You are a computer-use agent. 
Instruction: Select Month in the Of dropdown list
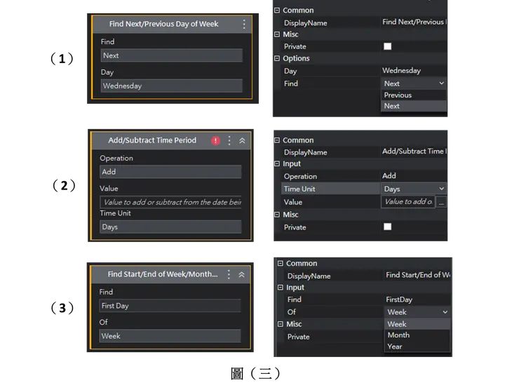tap(417, 335)
